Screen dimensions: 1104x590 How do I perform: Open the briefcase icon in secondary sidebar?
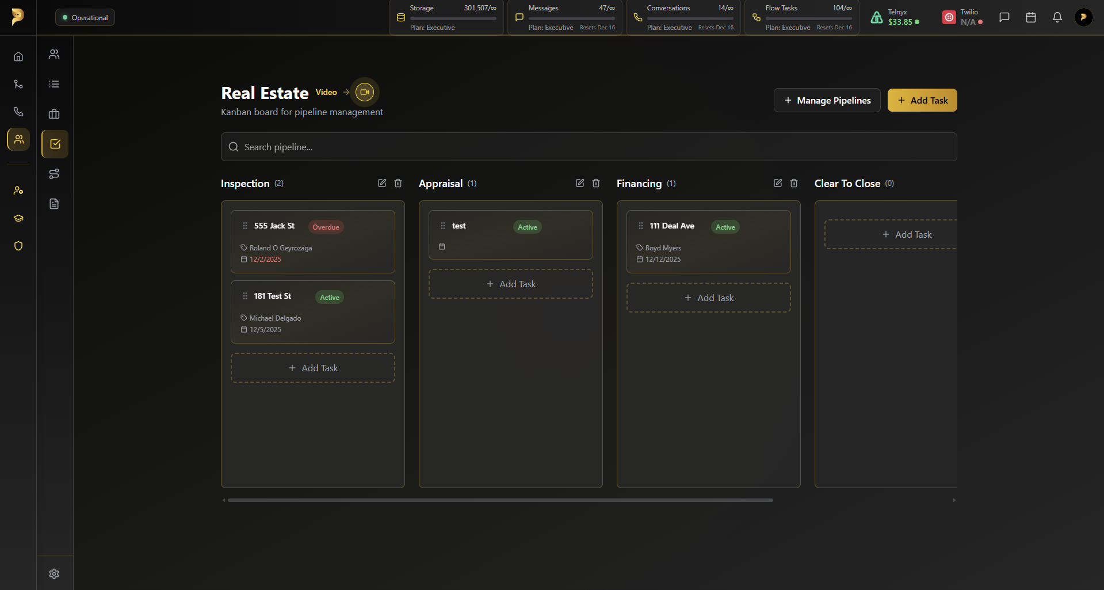pos(54,114)
